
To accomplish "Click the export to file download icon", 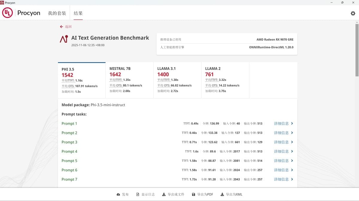I will click(164, 194).
